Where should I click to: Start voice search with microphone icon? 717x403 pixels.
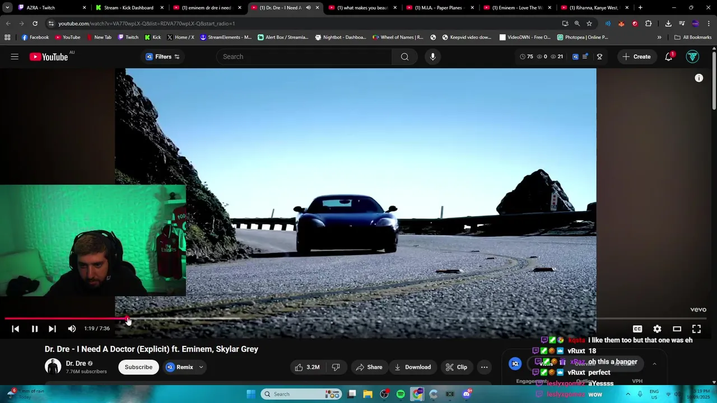(432, 57)
